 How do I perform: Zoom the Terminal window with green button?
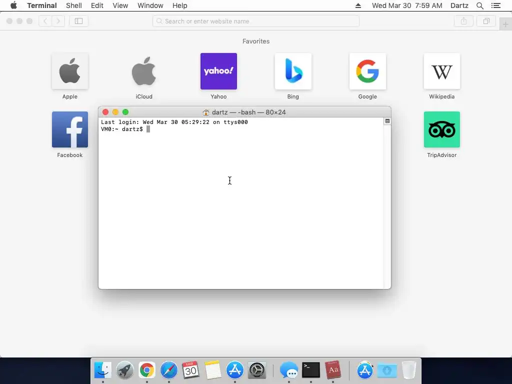[x=125, y=112]
